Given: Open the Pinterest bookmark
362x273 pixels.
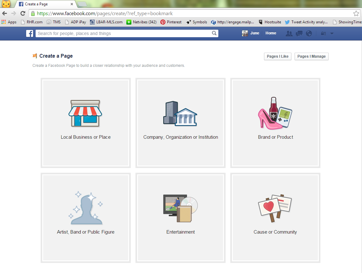Looking at the screenshot, I should pos(171,22).
